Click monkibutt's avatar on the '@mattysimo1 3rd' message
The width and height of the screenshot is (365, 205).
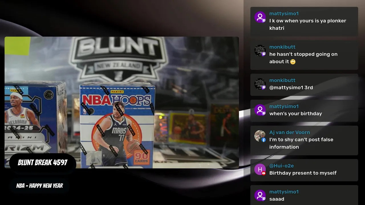(260, 84)
